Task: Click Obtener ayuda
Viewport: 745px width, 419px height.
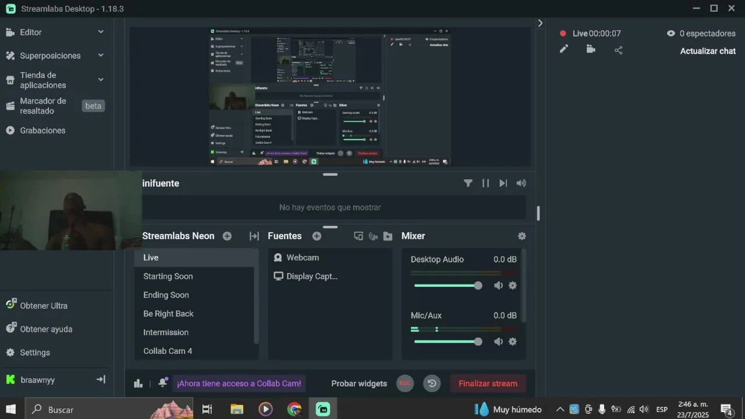Action: (x=46, y=329)
